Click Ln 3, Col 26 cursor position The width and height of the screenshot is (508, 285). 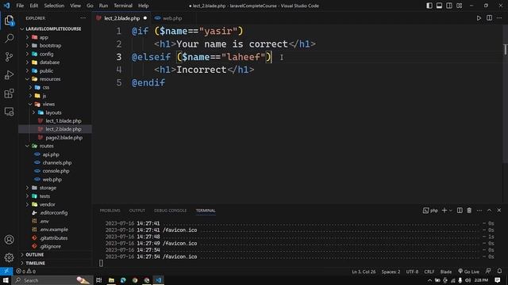pos(364,272)
